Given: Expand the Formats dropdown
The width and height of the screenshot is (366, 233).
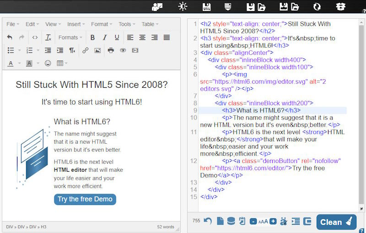Looking at the screenshot, I should pos(70,38).
